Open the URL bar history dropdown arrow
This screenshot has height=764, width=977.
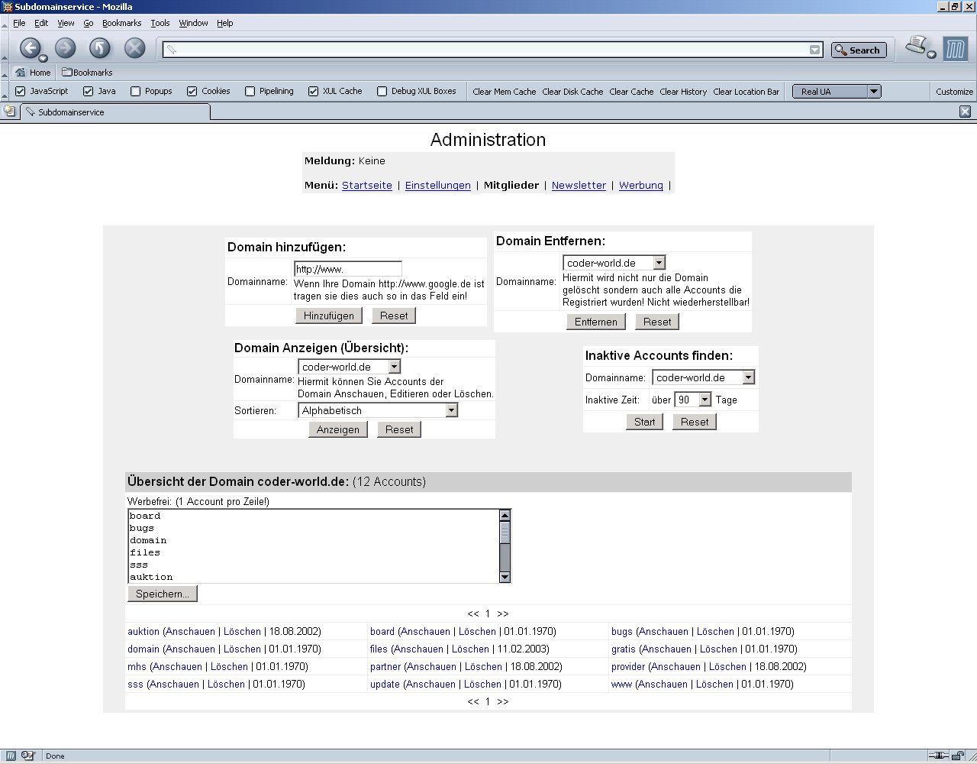[x=815, y=50]
